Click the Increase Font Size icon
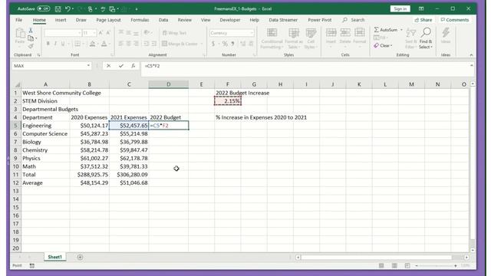This screenshot has width=491, height=276. click(x=101, y=33)
